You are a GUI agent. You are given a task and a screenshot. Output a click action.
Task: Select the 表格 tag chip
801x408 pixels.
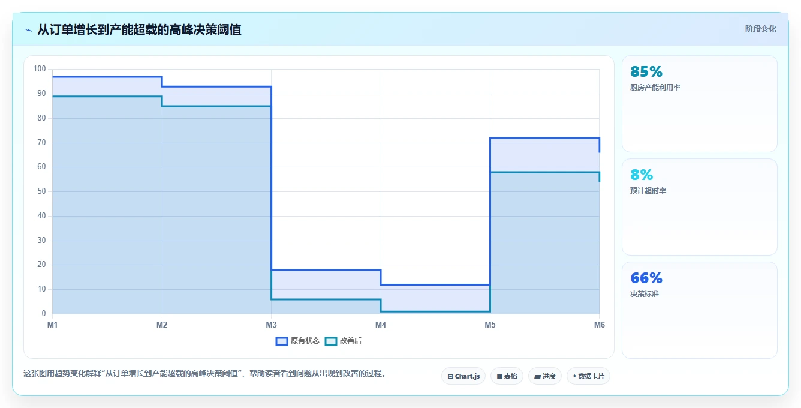(507, 376)
